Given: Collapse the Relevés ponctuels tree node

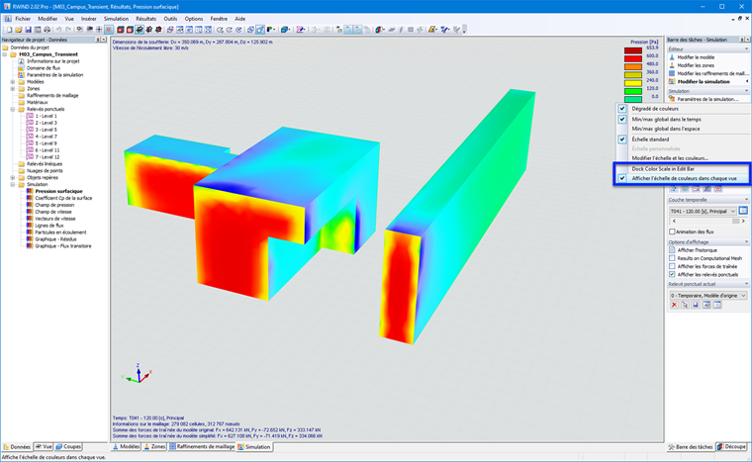Looking at the screenshot, I should click(x=13, y=110).
